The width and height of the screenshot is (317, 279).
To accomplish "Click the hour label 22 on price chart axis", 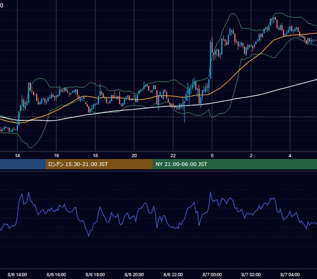I will click(x=173, y=156).
